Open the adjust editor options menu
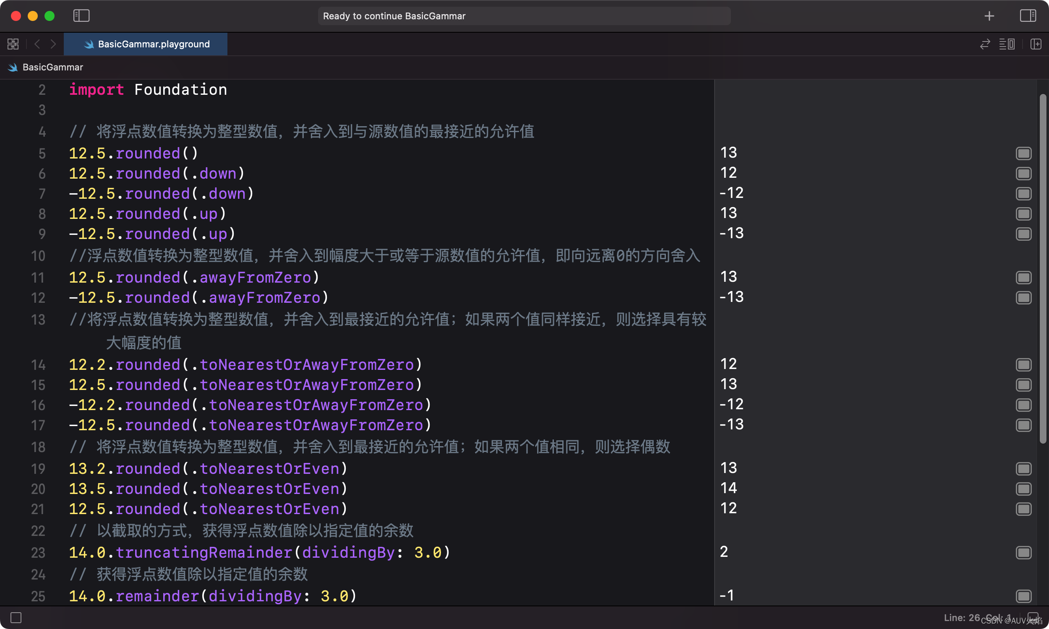 1007,44
